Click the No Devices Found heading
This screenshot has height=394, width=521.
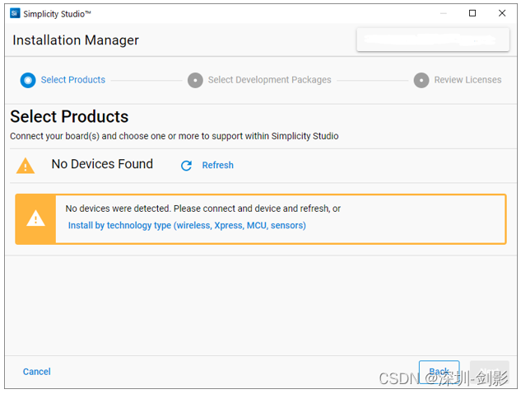[x=102, y=164]
